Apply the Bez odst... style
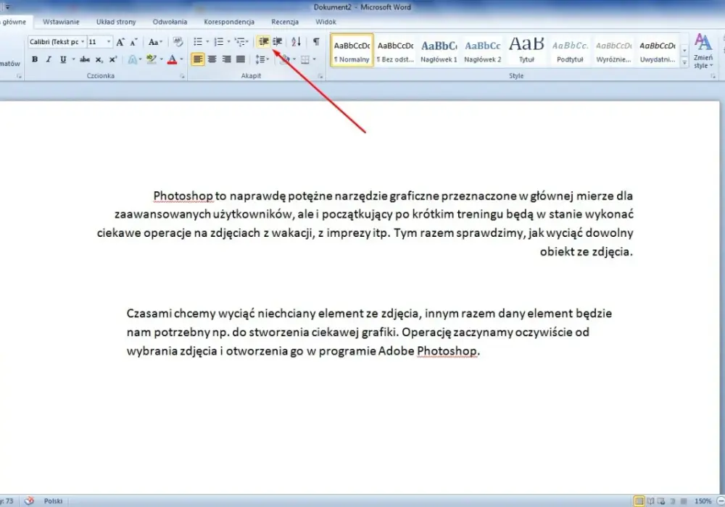The height and width of the screenshot is (507, 725). 395,50
